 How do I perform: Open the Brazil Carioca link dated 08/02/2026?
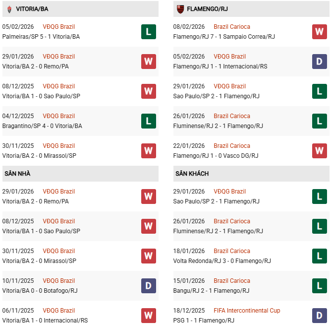(x=231, y=27)
